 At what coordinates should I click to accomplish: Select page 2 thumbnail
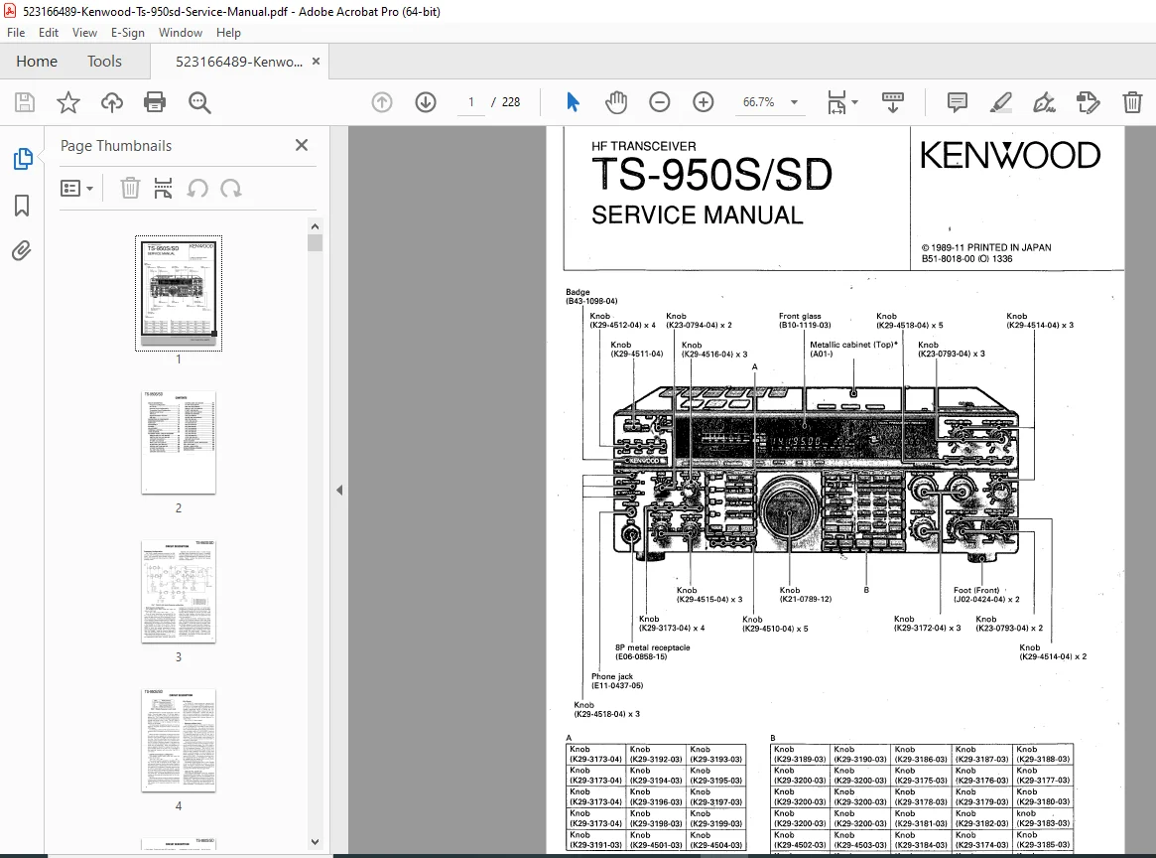pos(179,443)
